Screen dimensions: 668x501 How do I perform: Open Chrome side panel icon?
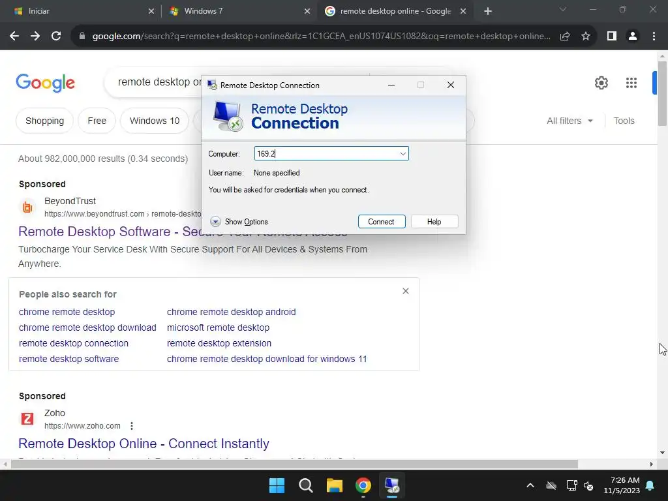click(x=612, y=37)
